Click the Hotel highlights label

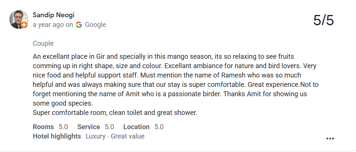[57, 136]
